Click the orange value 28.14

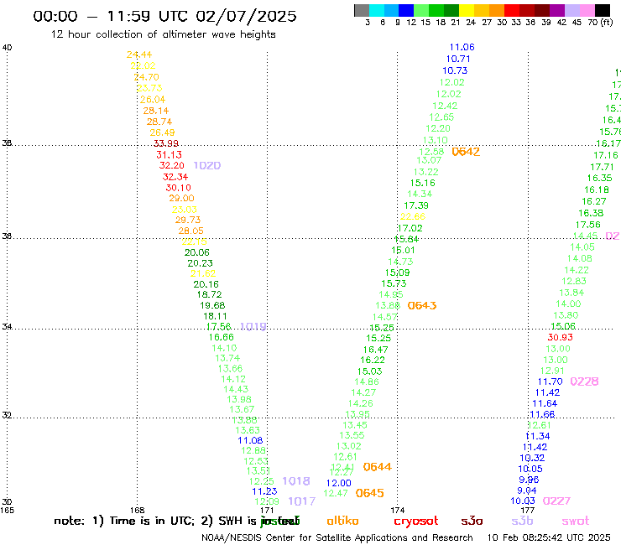[155, 111]
